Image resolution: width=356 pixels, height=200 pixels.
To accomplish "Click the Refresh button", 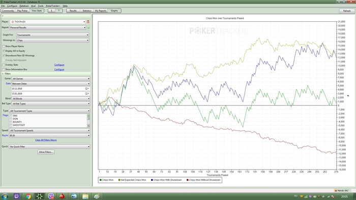I will pos(347,11).
